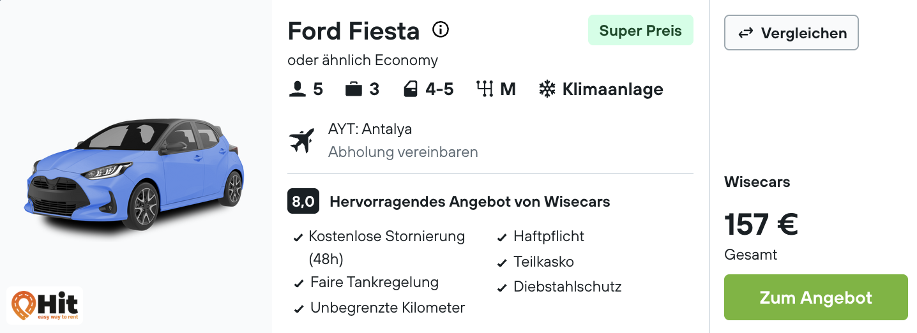The height and width of the screenshot is (333, 917).
Task: Click the airplane pickup location icon
Action: [302, 140]
